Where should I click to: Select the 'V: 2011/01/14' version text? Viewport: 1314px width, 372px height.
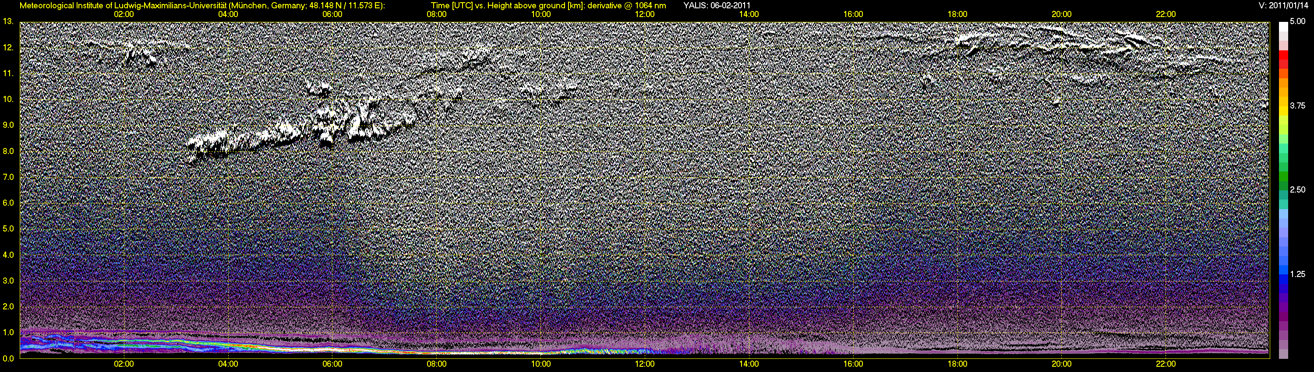click(1283, 6)
